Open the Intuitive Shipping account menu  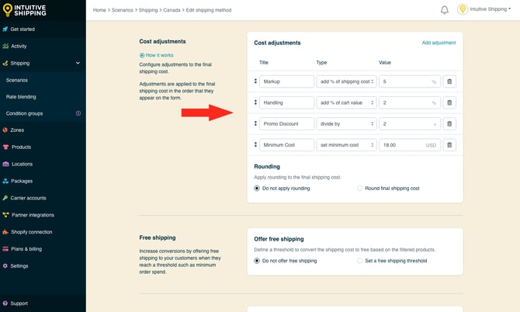[491, 9]
